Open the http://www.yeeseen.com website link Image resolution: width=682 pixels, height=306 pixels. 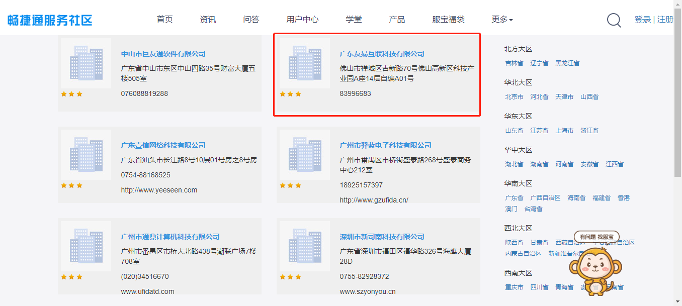click(x=159, y=190)
